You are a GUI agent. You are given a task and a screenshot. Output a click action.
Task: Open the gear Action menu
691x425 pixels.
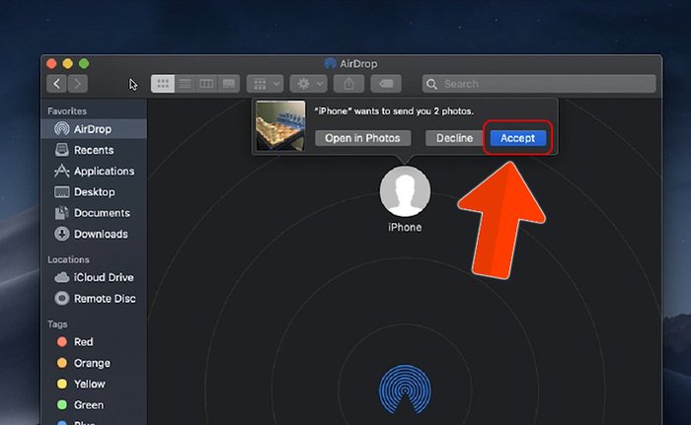click(x=308, y=85)
